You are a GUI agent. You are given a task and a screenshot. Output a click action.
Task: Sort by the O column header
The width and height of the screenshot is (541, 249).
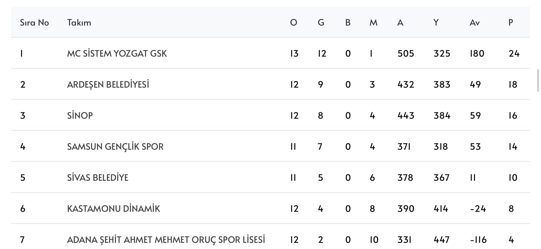click(x=293, y=23)
